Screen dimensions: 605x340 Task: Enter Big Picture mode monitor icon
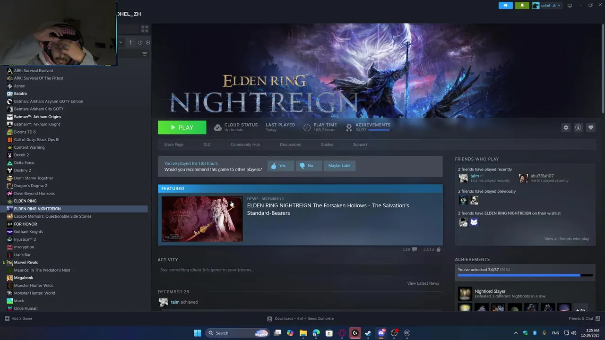click(x=570, y=5)
